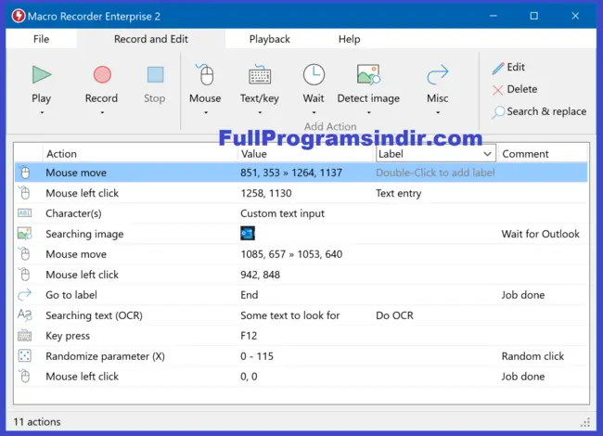
Task: Select the 'Custom text input' value
Action: coord(282,213)
